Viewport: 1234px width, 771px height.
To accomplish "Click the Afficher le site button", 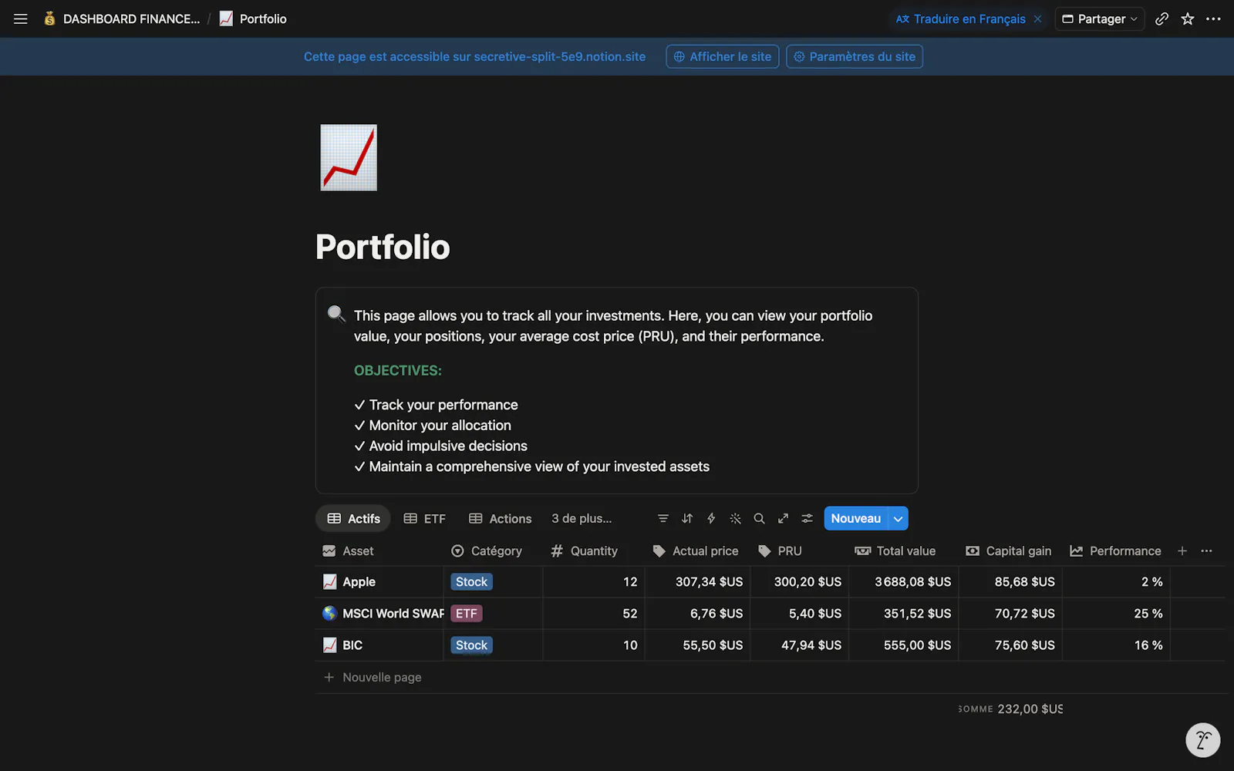I will 723,56.
